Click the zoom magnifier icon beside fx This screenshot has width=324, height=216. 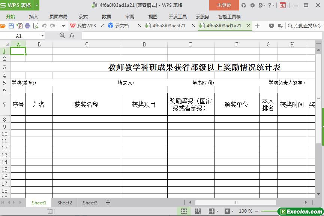pyautogui.click(x=62, y=36)
